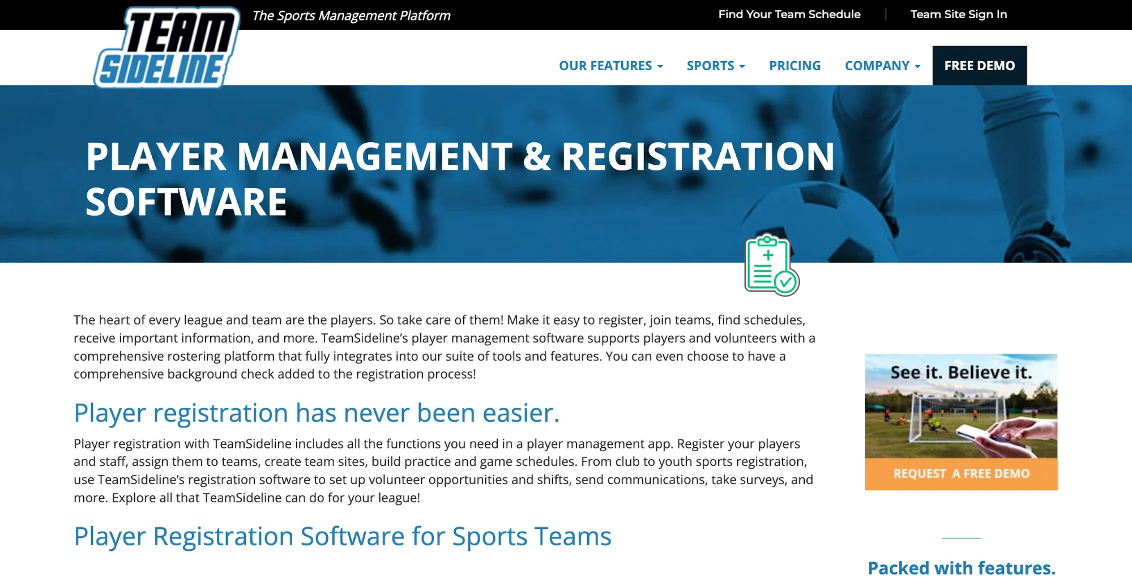
Task: Click the green clipboard registration icon
Action: click(771, 265)
